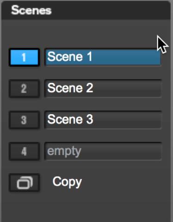
Task: Click the Copy text label
Action: [x=67, y=182]
